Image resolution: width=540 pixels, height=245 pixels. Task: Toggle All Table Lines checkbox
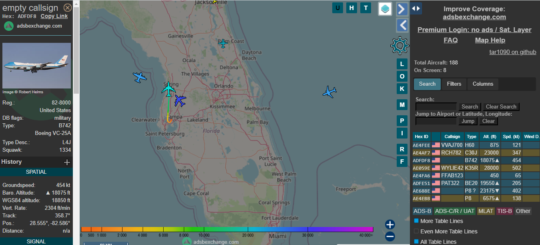coord(416,242)
